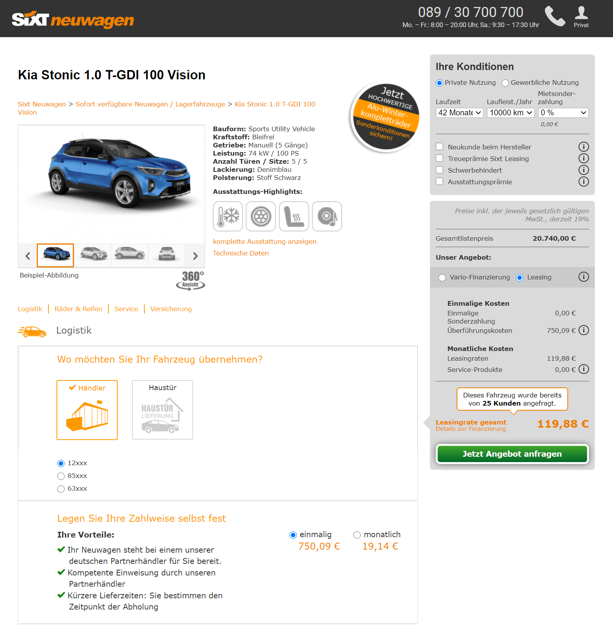Open the Laufzeit 42 Monate dropdown

[460, 113]
